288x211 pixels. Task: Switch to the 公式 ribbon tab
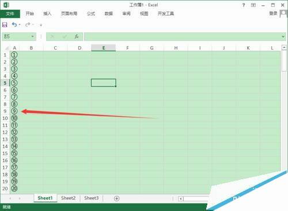(x=91, y=13)
